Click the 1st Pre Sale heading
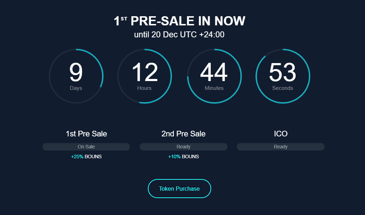The height and width of the screenshot is (215, 365). [86, 134]
